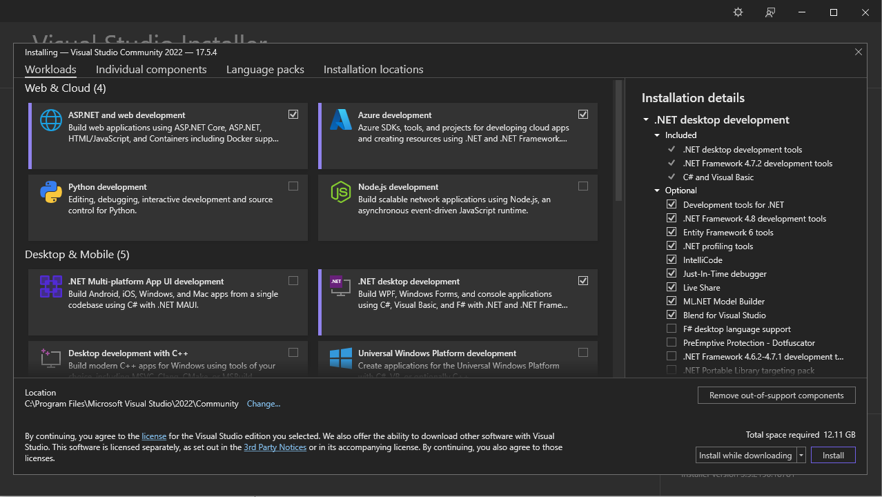Image resolution: width=882 pixels, height=497 pixels.
Task: Click Remove out-of-support components button
Action: (776, 396)
